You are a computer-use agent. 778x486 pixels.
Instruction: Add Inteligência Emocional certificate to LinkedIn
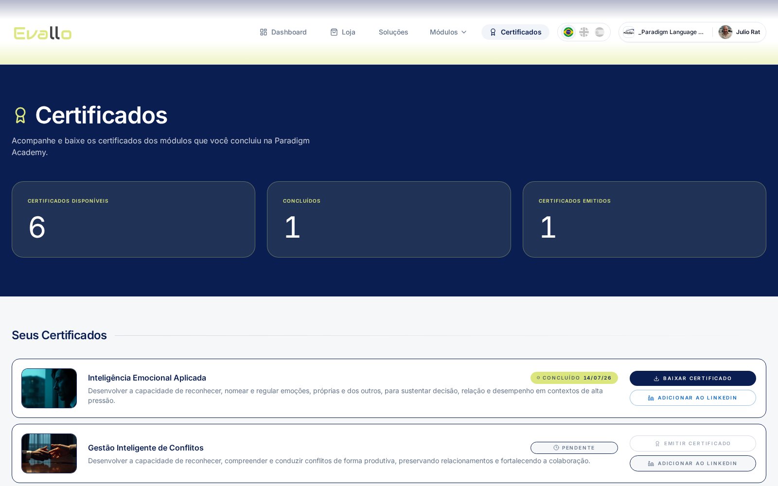692,398
